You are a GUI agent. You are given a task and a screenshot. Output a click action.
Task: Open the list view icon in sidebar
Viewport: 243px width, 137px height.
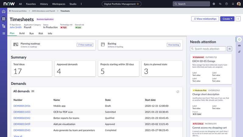coord(4,33)
